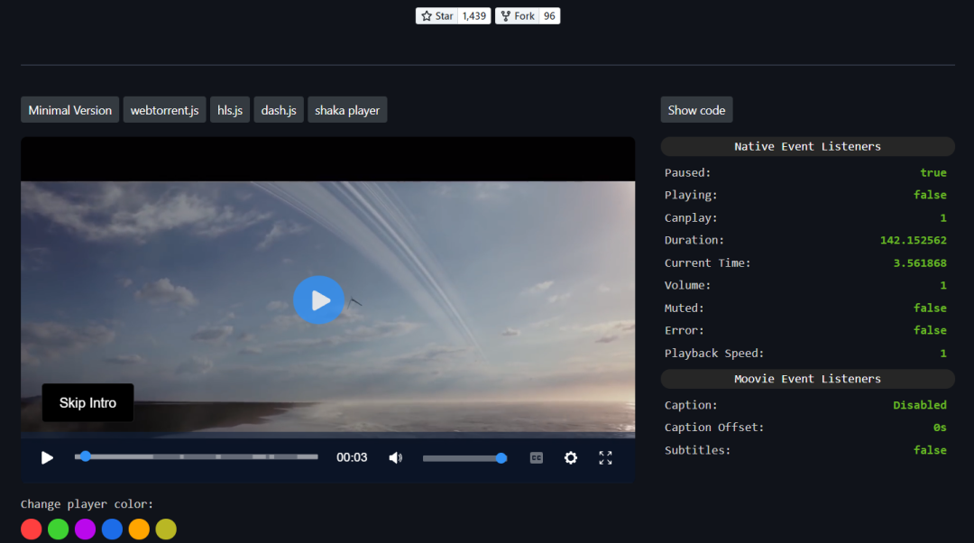The image size is (974, 543).
Task: Enter fullscreen mode
Action: [x=606, y=458]
